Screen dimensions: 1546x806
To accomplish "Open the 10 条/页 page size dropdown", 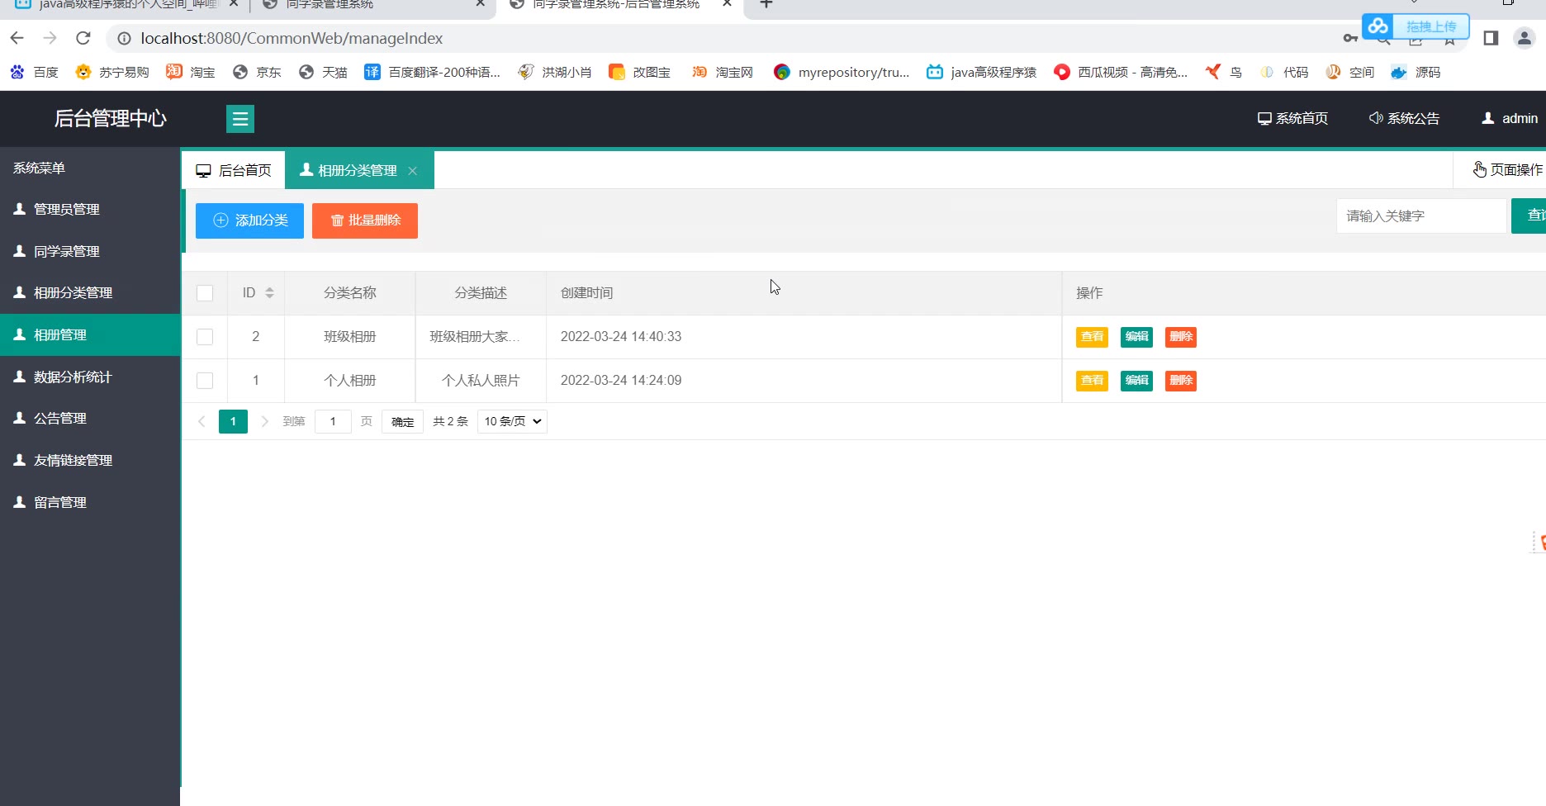I will click(x=512, y=421).
